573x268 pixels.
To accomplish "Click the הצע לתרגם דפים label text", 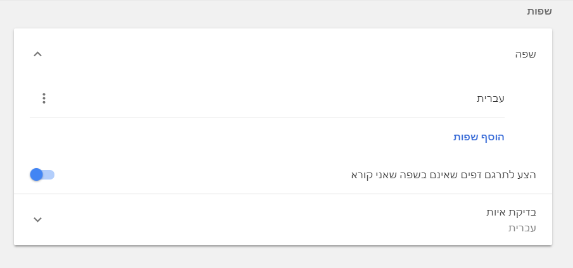I will click(x=443, y=174).
